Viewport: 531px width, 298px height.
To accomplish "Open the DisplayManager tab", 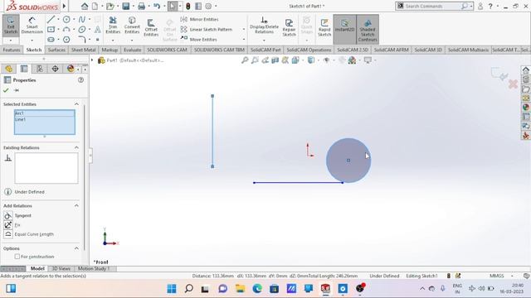I will 71,69.
